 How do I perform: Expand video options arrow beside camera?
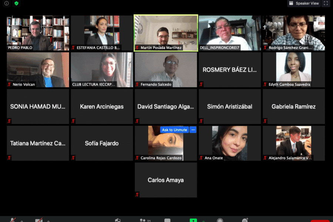(48, 221)
